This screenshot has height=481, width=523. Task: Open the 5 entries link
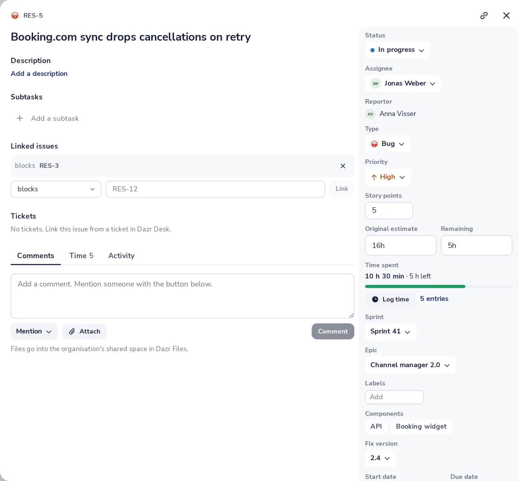(434, 299)
